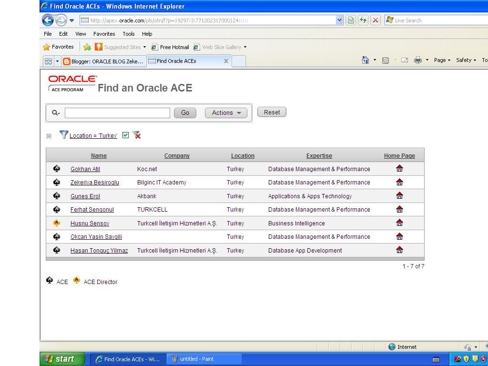Image resolution: width=488 pixels, height=366 pixels.
Task: Uncheck the Location = Turkey filter checkbox
Action: 125,135
